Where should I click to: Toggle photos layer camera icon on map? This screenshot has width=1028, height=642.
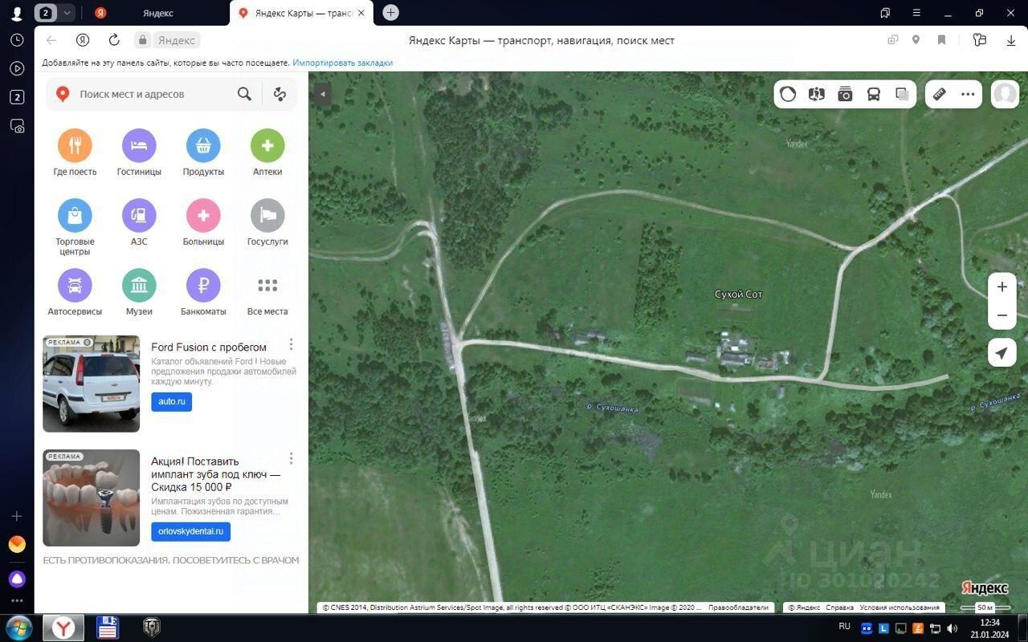[x=845, y=94]
